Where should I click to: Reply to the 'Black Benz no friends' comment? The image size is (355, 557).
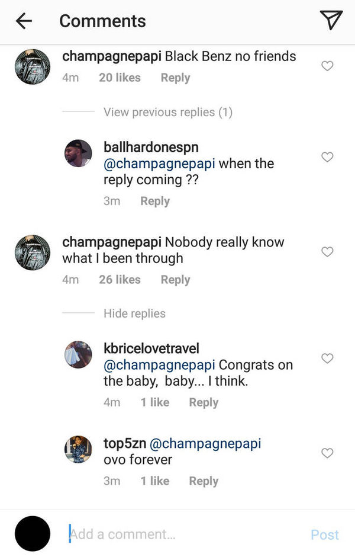tap(175, 78)
